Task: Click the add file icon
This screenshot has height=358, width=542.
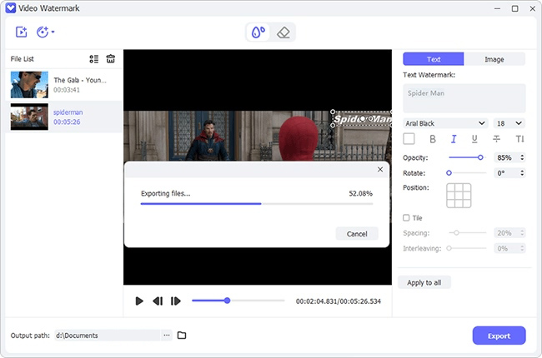Action: [21, 32]
